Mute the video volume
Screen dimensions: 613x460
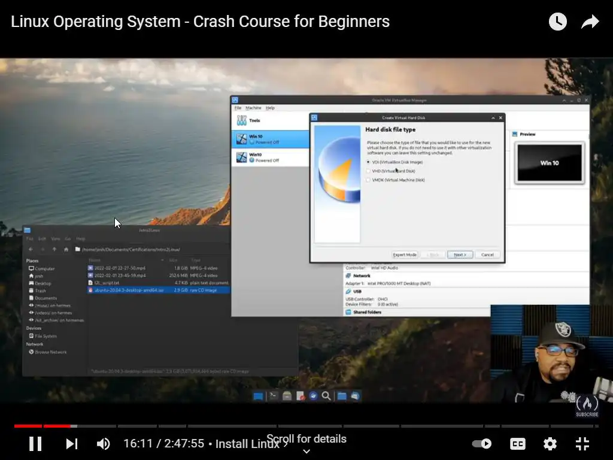(x=103, y=444)
